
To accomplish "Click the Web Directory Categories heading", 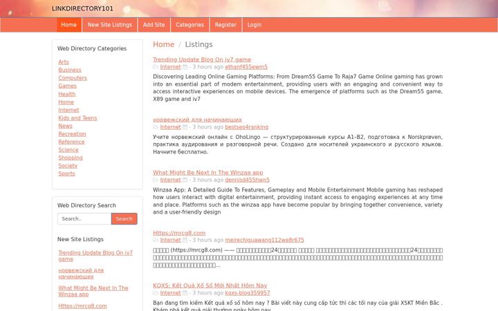I will point(92,48).
